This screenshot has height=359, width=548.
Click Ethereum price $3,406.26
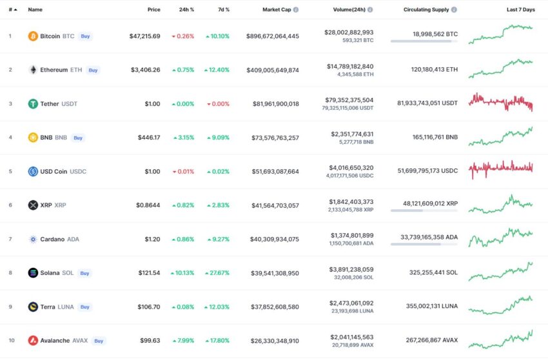(146, 70)
